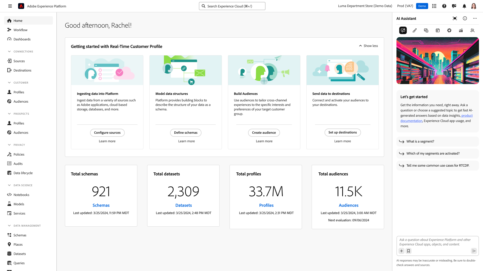Open Workflow in the sidebar
The width and height of the screenshot is (483, 271).
coord(20,30)
